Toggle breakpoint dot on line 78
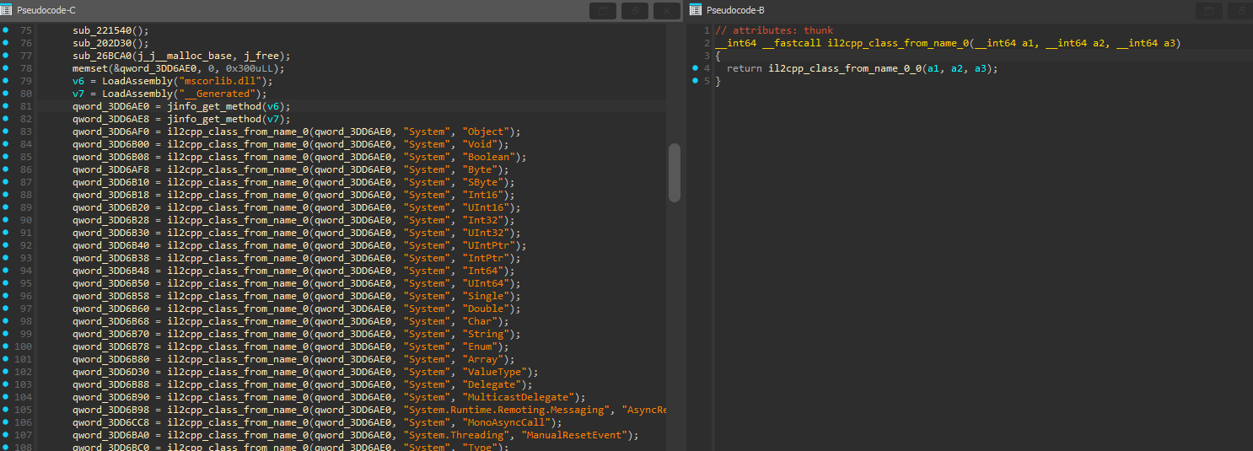Image resolution: width=1253 pixels, height=451 pixels. click(x=5, y=68)
